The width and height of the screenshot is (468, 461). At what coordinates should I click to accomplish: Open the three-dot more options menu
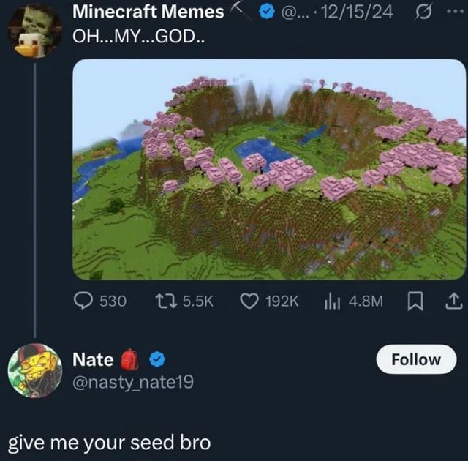click(456, 12)
